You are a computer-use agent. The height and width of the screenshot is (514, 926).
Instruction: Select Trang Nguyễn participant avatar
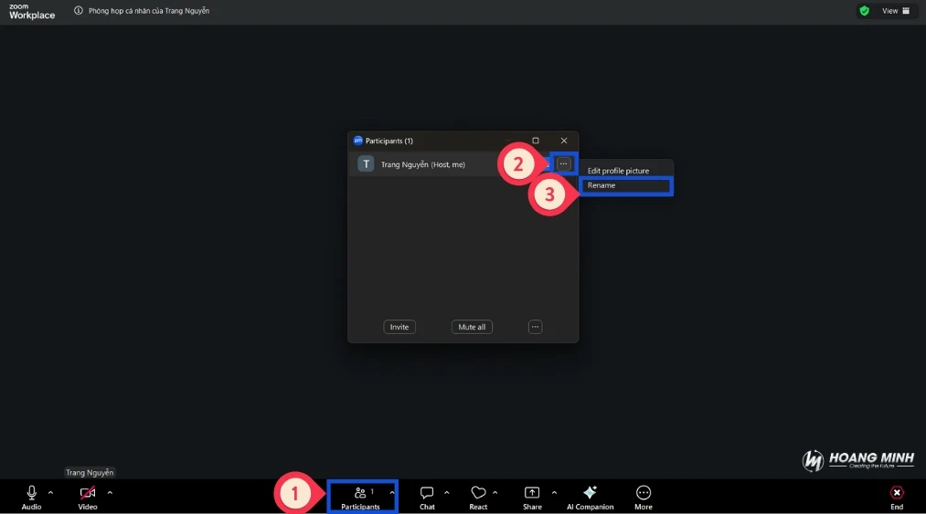(367, 164)
